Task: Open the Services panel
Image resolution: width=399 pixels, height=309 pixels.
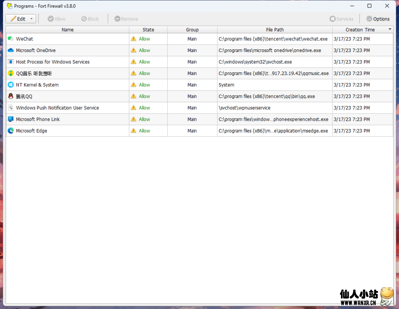Action: pos(342,19)
